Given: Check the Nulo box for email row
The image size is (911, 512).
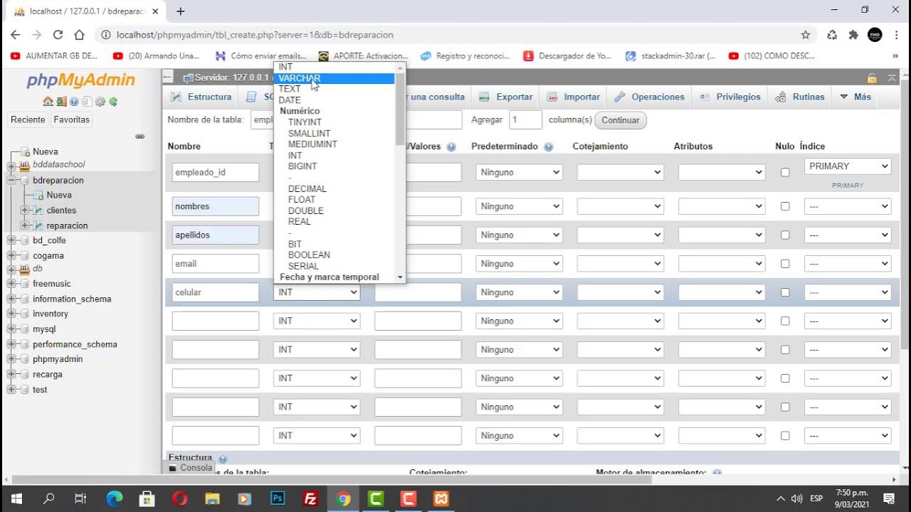Looking at the screenshot, I should (x=785, y=263).
